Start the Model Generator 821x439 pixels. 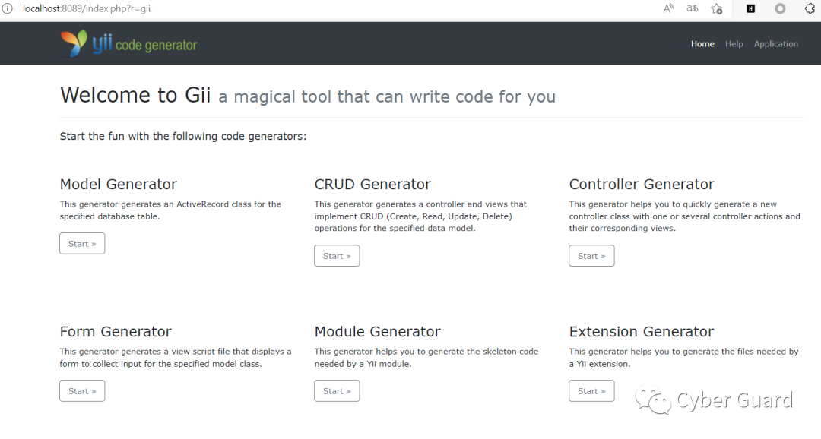[82, 244]
